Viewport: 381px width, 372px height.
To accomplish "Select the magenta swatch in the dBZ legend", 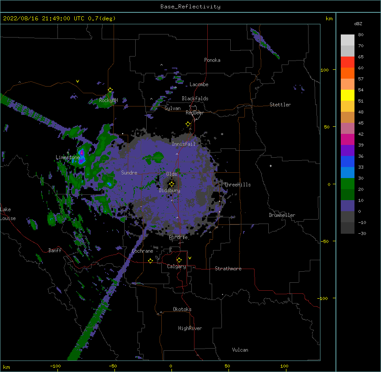I will [x=347, y=139].
